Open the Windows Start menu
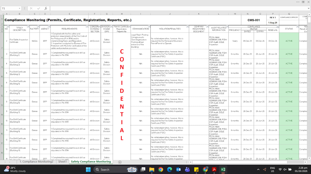 pyautogui.click(x=88, y=169)
